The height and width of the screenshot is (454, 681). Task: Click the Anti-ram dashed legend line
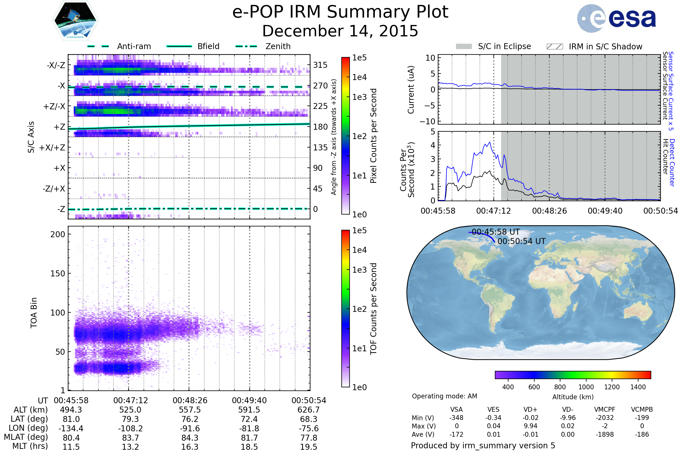[98, 46]
